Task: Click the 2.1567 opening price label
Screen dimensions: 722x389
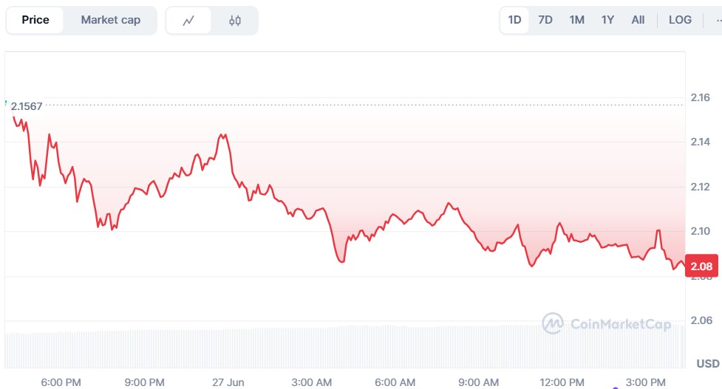Action: pyautogui.click(x=27, y=106)
